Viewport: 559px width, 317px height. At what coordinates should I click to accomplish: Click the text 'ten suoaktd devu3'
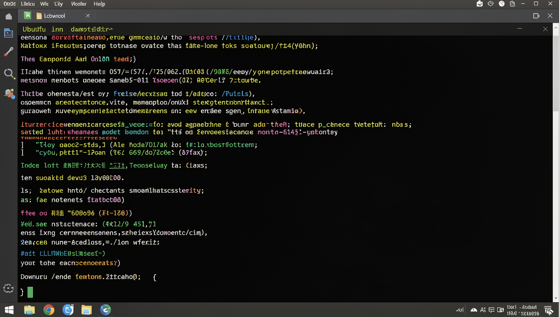coord(53,178)
